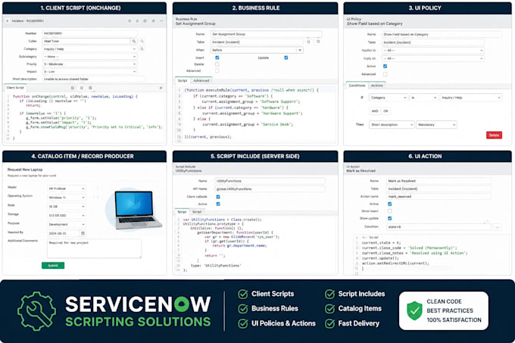Toggle Show update checkbox in UI Action
515x343 pixels.
pyautogui.click(x=390, y=218)
